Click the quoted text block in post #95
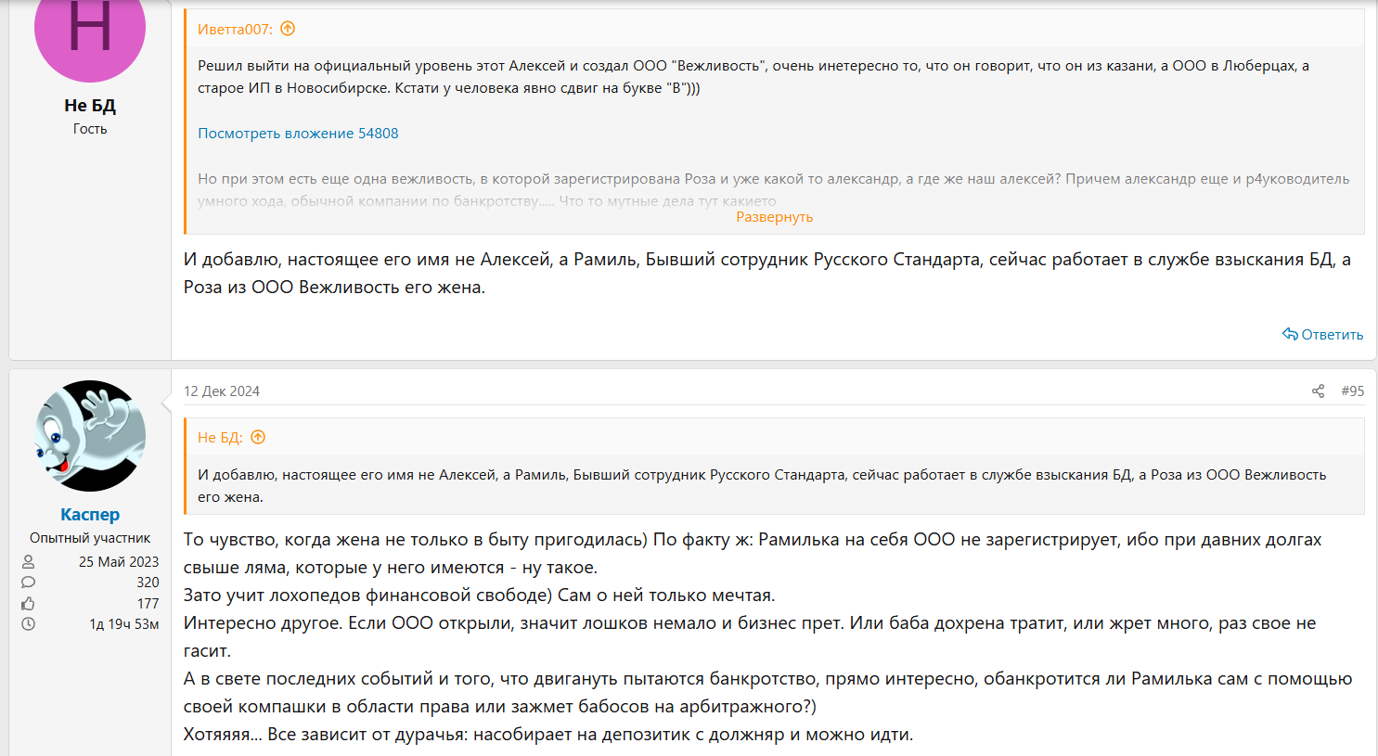This screenshot has height=756, width=1378. [x=761, y=485]
